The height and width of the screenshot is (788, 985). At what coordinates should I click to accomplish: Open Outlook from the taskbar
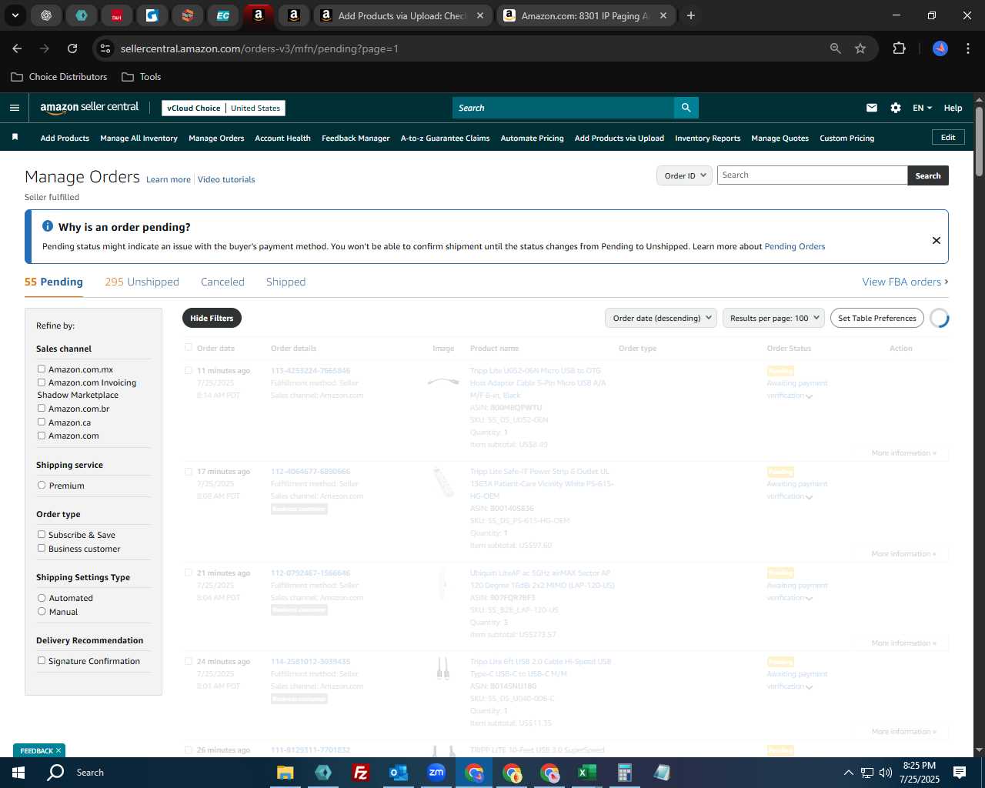(x=399, y=773)
